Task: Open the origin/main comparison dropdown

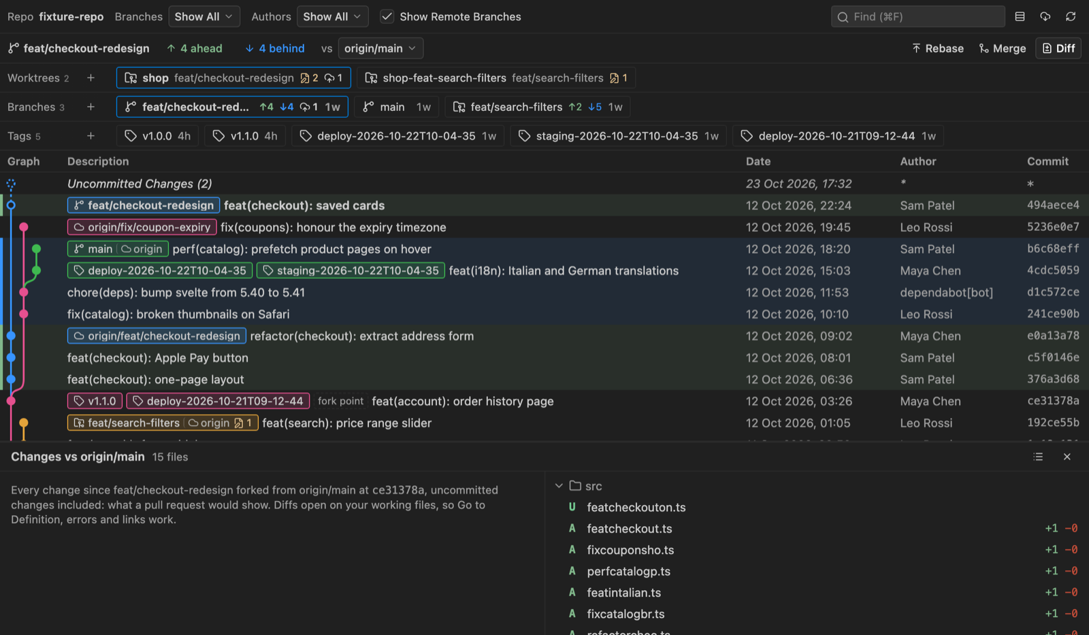Action: pyautogui.click(x=380, y=48)
